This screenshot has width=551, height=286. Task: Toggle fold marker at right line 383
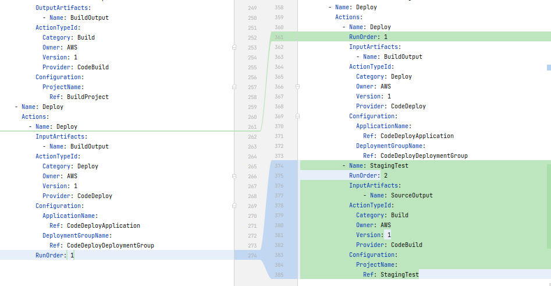click(297, 255)
